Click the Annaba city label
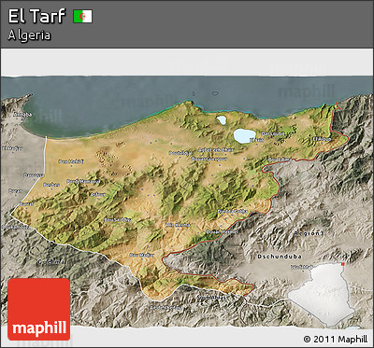The image size is (374, 348). 22,115
